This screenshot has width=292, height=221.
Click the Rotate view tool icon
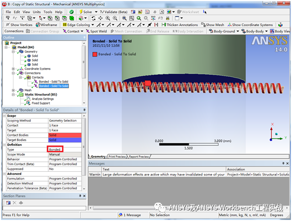pyautogui.click(x=93, y=18)
